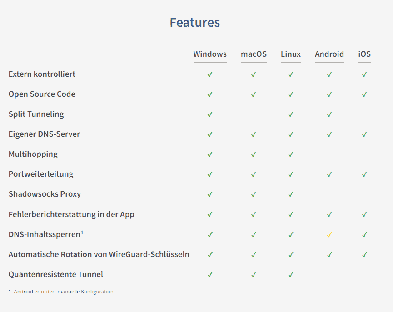The image size is (393, 312).
Task: Open the manuelle Konfiguration link
Action: (85, 292)
